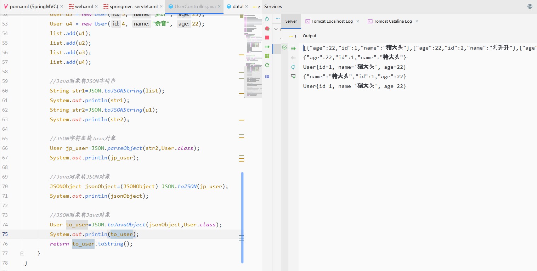Click 'toJSON' on line 70

tap(187, 186)
